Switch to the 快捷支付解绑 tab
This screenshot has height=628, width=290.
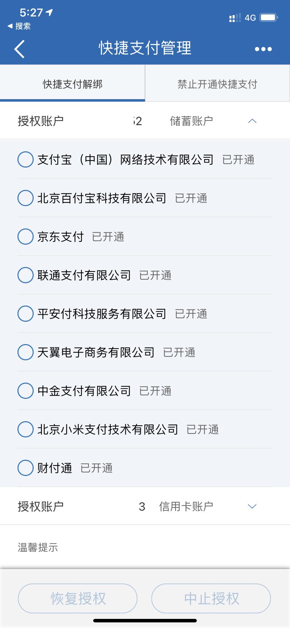(72, 84)
